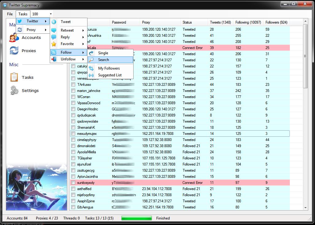Click the scrollbar down arrow
This screenshot has height=225, width=315.
click(305, 208)
